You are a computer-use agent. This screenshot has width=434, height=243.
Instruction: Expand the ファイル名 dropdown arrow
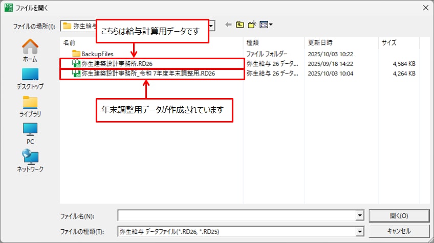click(360, 215)
